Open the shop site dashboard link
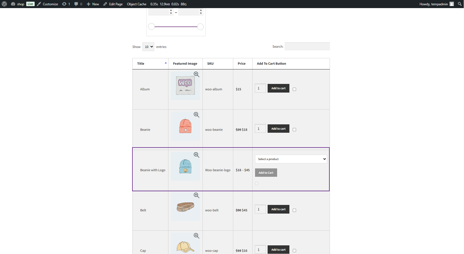464x254 pixels. (18, 4)
